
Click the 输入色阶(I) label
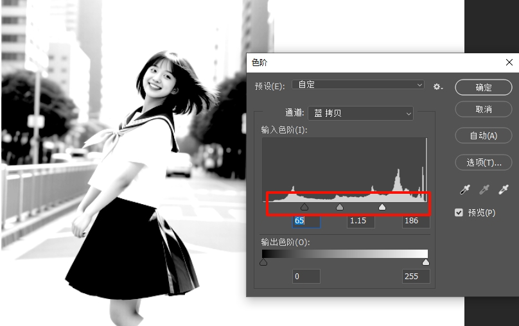284,130
